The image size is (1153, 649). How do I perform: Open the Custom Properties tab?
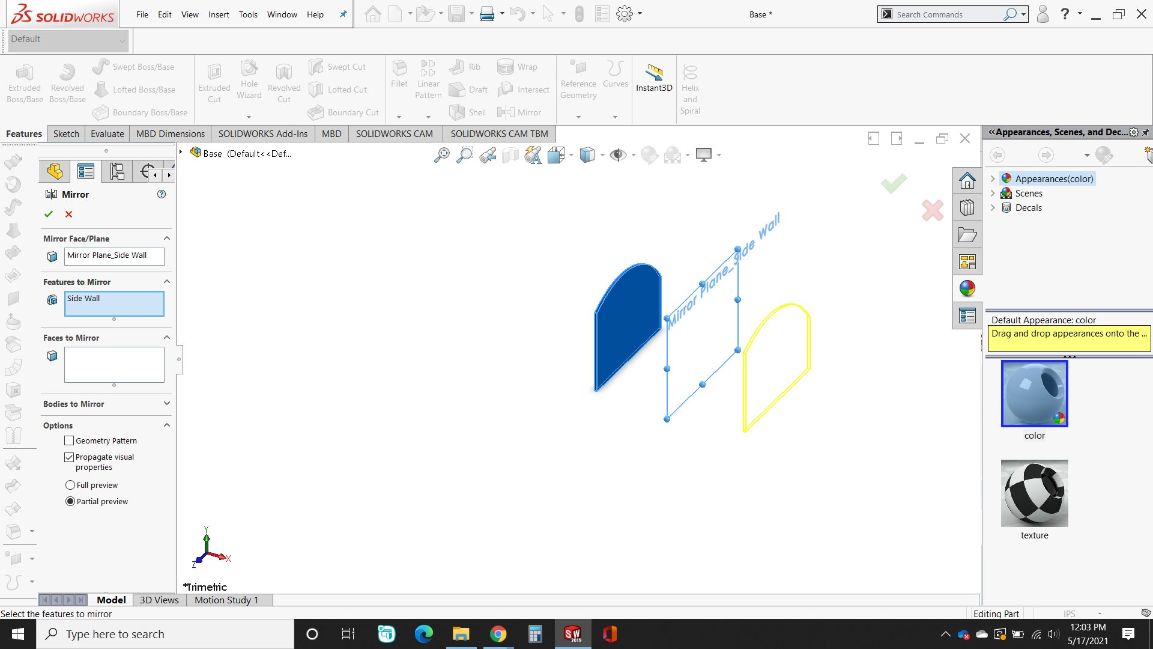click(x=967, y=315)
